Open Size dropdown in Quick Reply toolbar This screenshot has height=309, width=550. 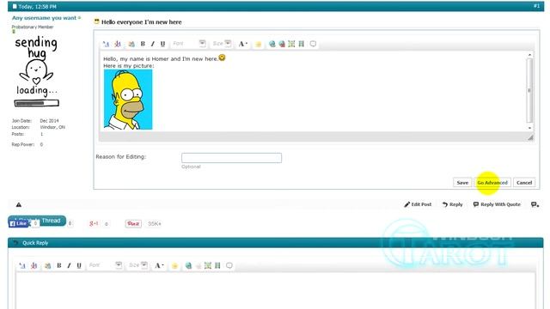coord(137,265)
